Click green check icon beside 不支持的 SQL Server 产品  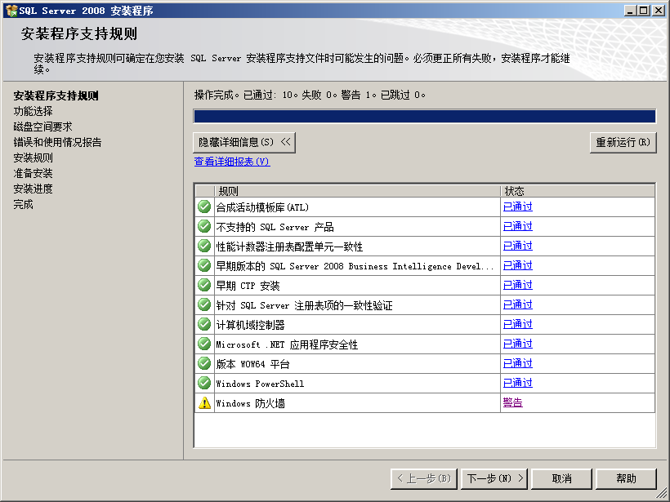point(204,226)
